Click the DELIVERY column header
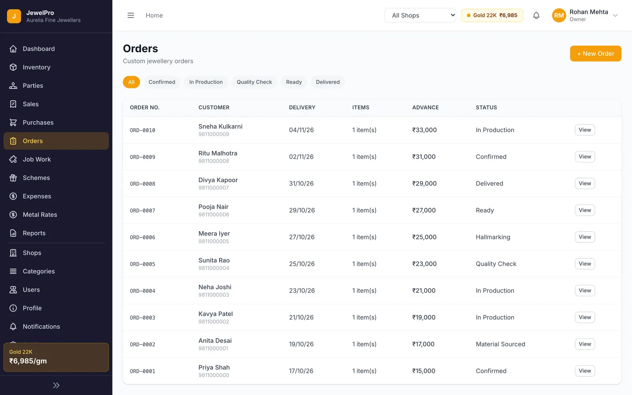Viewport: 632px width, 395px height. [302, 107]
